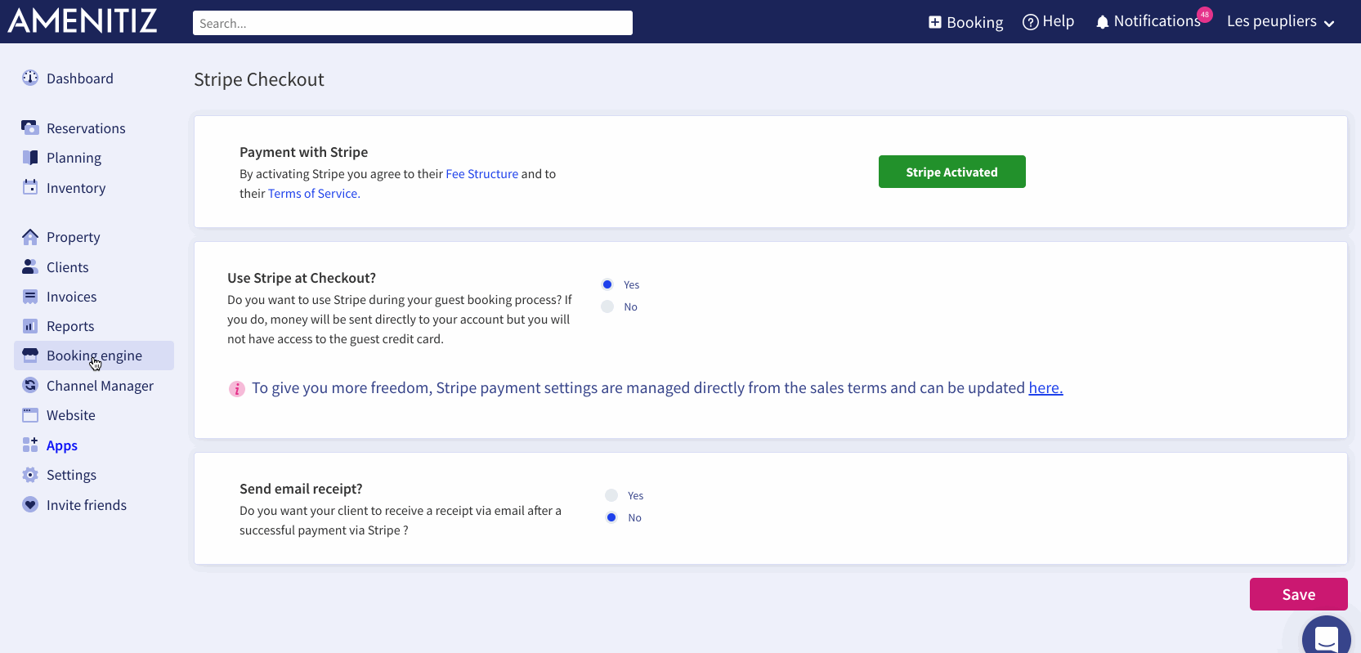
Task: Click the Clients people icon
Action: click(30, 266)
